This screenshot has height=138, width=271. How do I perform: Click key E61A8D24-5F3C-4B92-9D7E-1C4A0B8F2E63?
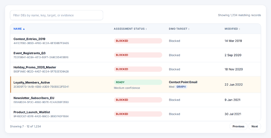tap(41, 102)
